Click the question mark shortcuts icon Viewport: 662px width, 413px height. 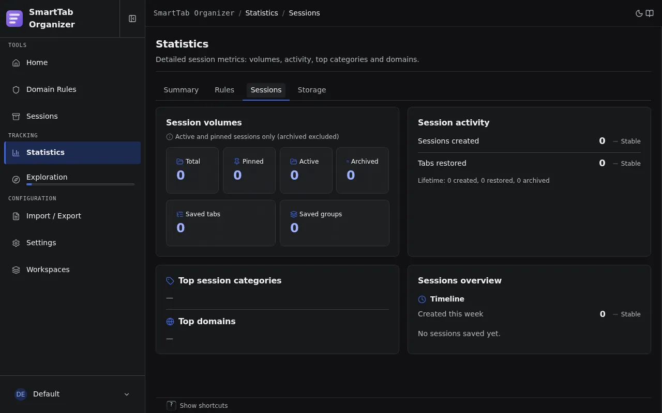pyautogui.click(x=171, y=405)
